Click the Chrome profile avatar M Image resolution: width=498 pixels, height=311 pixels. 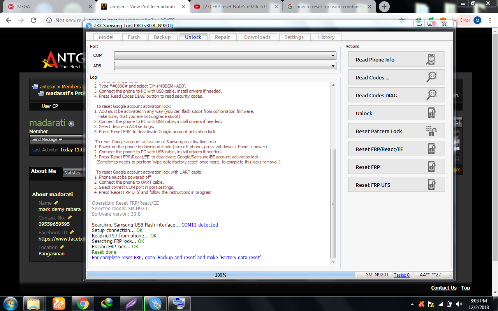click(x=477, y=20)
